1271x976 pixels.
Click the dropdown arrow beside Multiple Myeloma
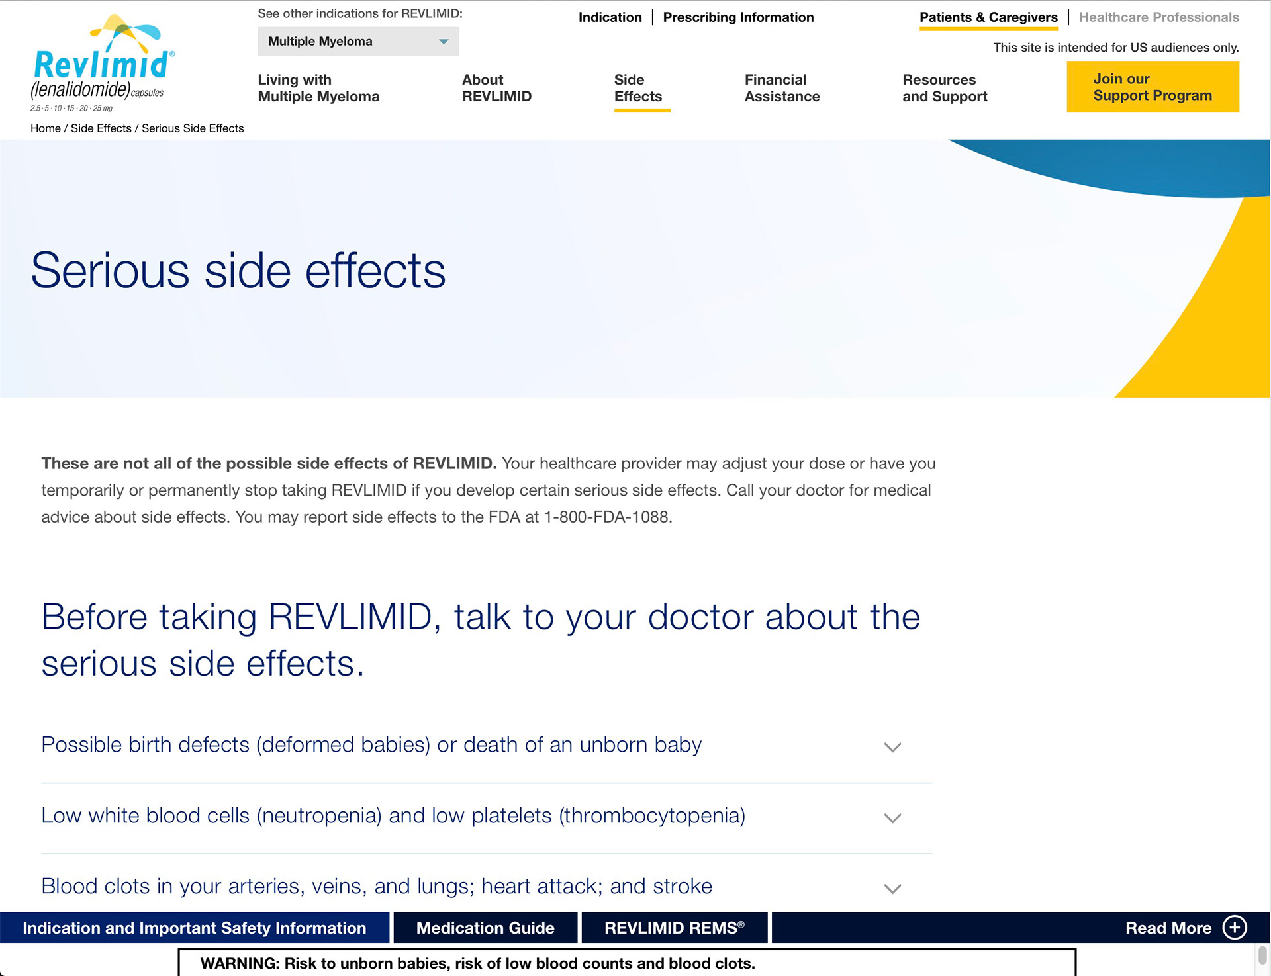coord(444,42)
